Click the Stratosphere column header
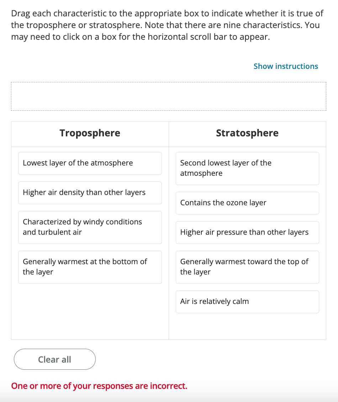Screen dimensions: 338x402 pos(247,133)
